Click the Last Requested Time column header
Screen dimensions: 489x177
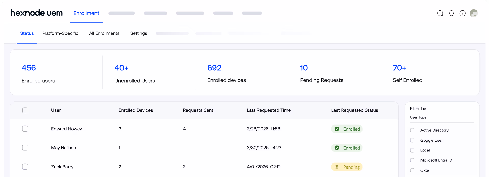(269, 110)
